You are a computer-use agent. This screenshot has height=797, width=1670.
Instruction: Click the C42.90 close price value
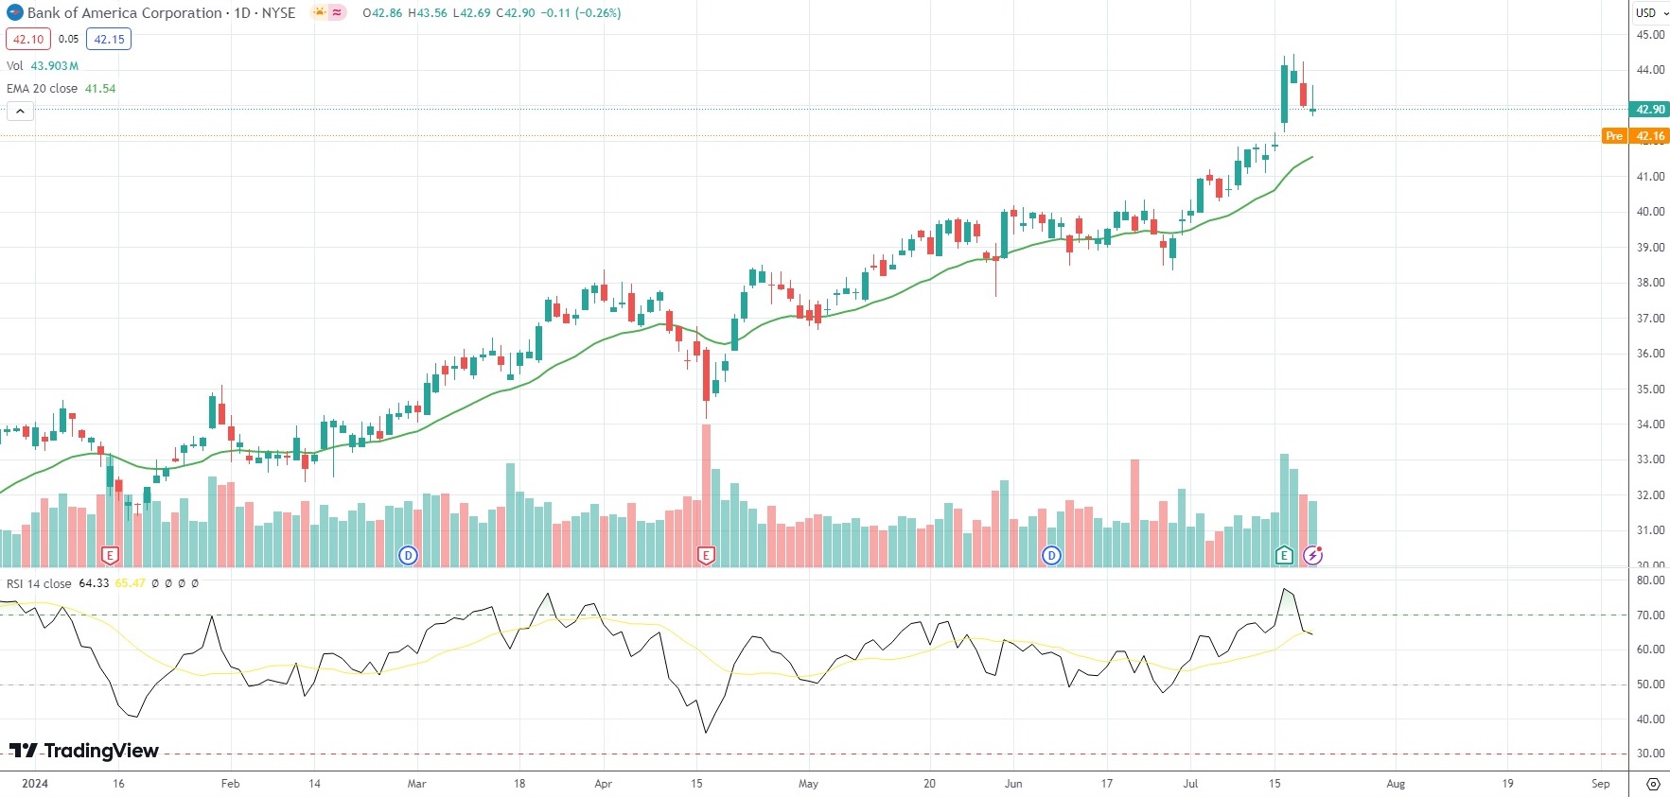515,13
